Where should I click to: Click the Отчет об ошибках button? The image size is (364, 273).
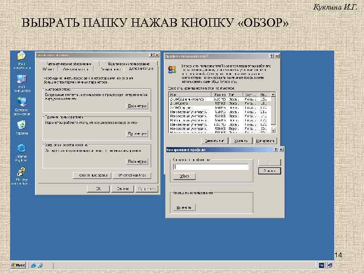(x=132, y=175)
